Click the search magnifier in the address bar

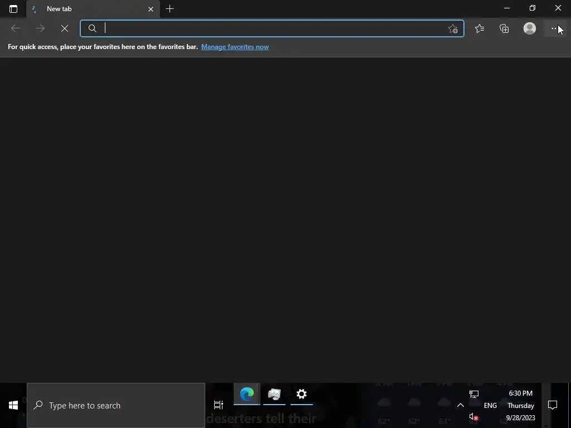pos(93,28)
